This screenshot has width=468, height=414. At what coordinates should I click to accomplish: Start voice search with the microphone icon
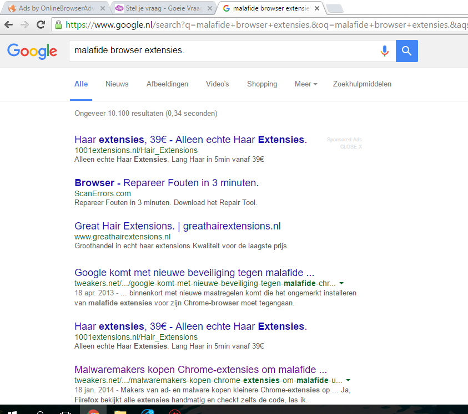[x=385, y=51]
